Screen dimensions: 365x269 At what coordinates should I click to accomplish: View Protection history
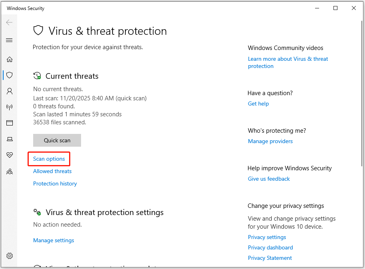coord(55,183)
